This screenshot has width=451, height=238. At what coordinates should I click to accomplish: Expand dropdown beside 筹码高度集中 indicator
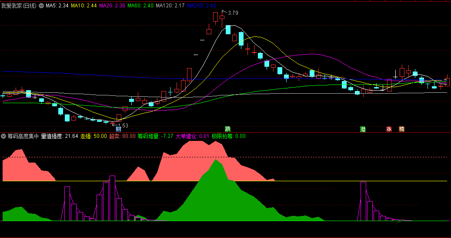(4, 136)
